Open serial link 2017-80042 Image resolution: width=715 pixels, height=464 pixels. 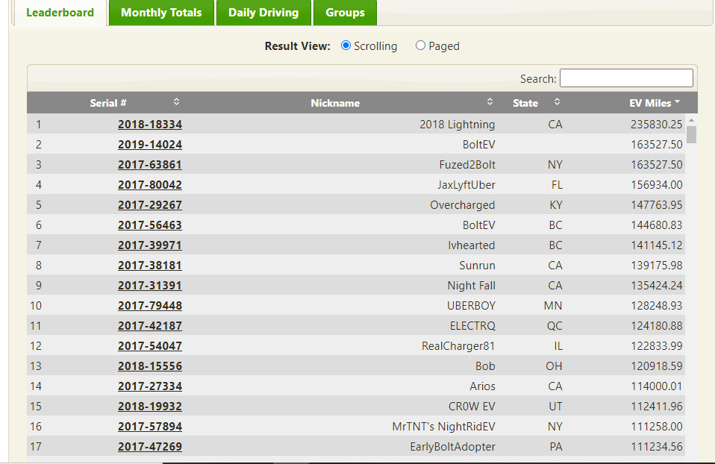[x=149, y=185]
